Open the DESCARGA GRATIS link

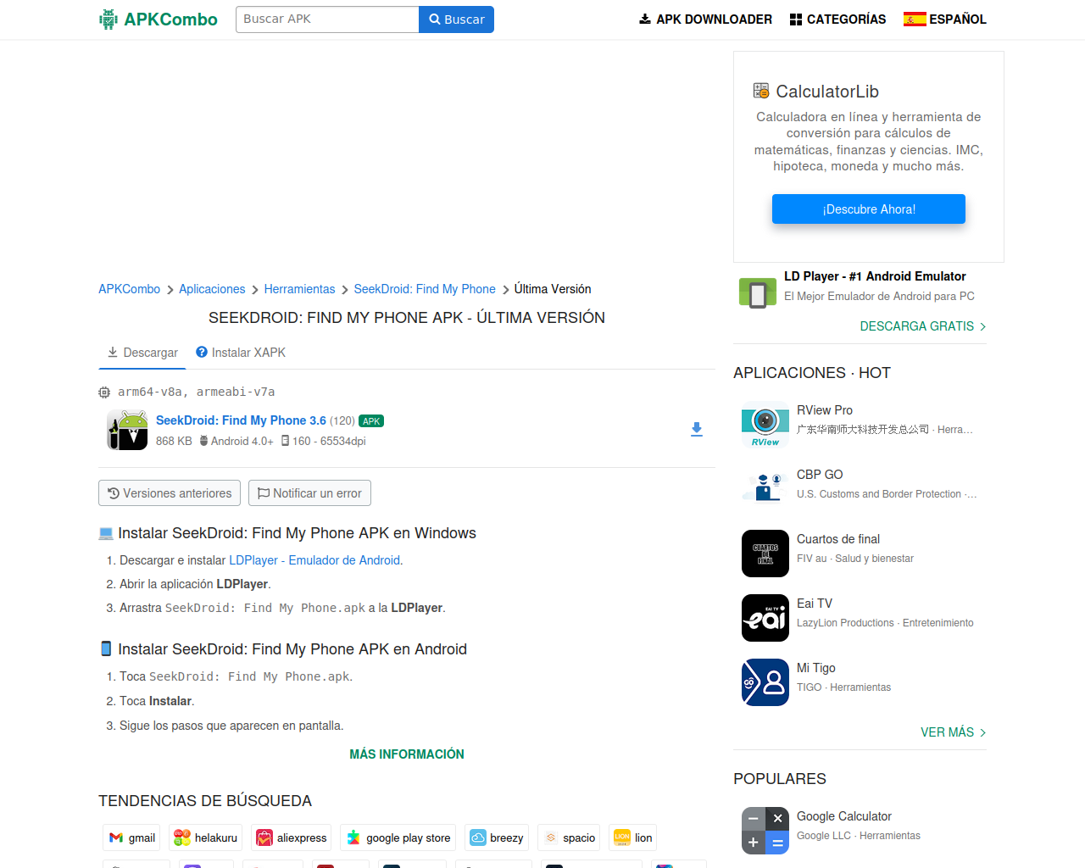pyautogui.click(x=923, y=326)
